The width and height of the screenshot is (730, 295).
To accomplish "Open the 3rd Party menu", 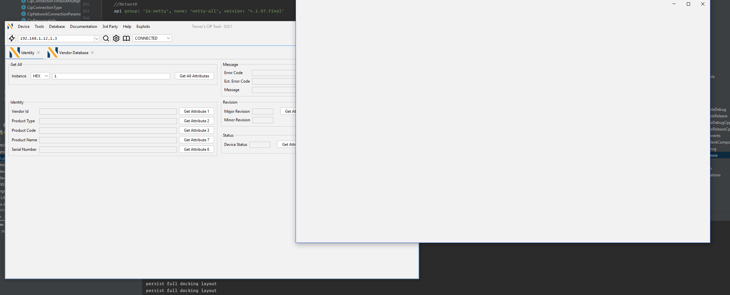I will pyautogui.click(x=110, y=27).
